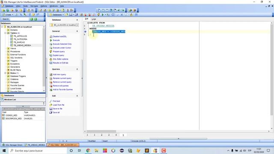Select TB_CATEGORIA table
The image size is (274, 154).
(20, 39)
